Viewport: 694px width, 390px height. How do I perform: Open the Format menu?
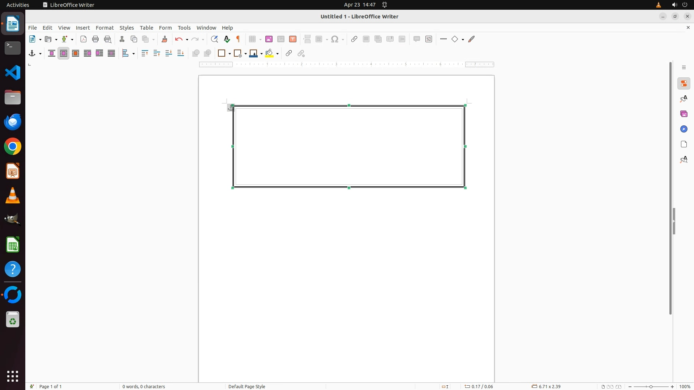(104, 28)
